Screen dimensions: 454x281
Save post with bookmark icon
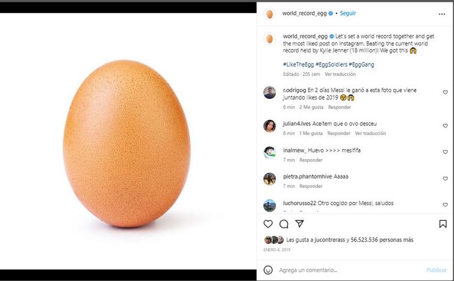click(442, 224)
